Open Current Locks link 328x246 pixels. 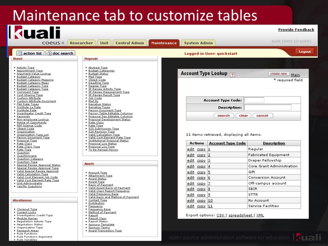pos(26,212)
